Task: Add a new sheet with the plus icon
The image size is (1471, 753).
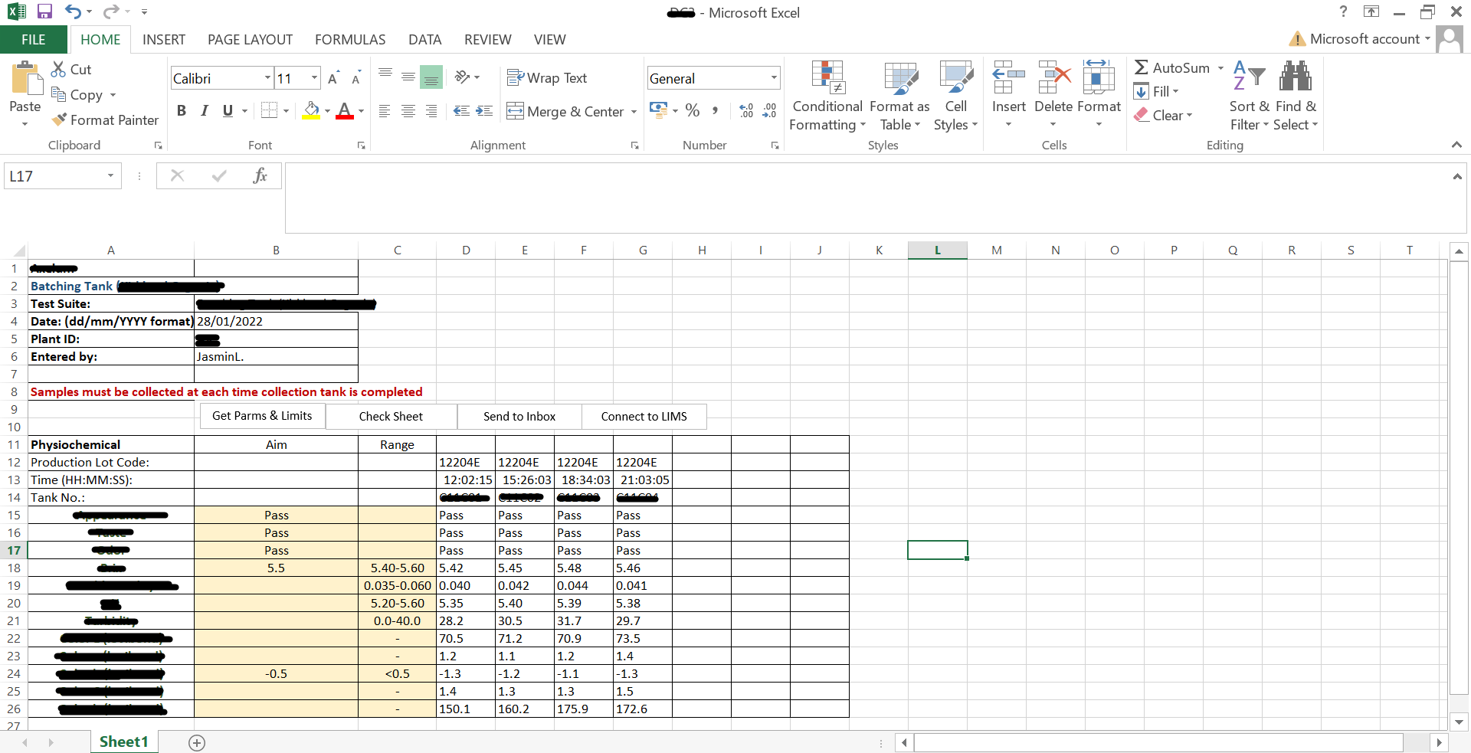Action: (x=197, y=742)
